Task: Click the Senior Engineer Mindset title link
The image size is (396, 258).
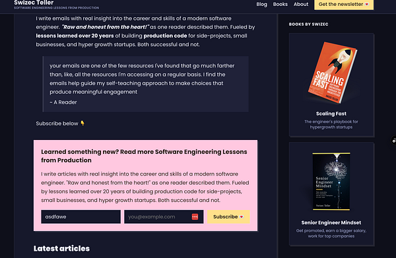Action: click(331, 222)
